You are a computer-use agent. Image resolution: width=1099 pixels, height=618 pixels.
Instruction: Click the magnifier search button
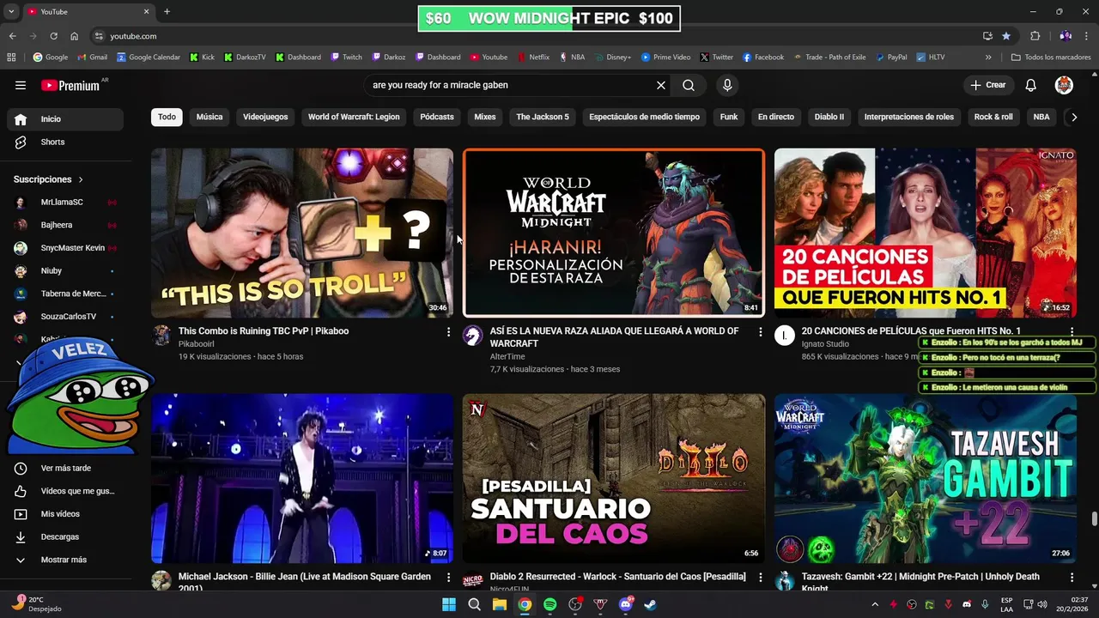[689, 85]
